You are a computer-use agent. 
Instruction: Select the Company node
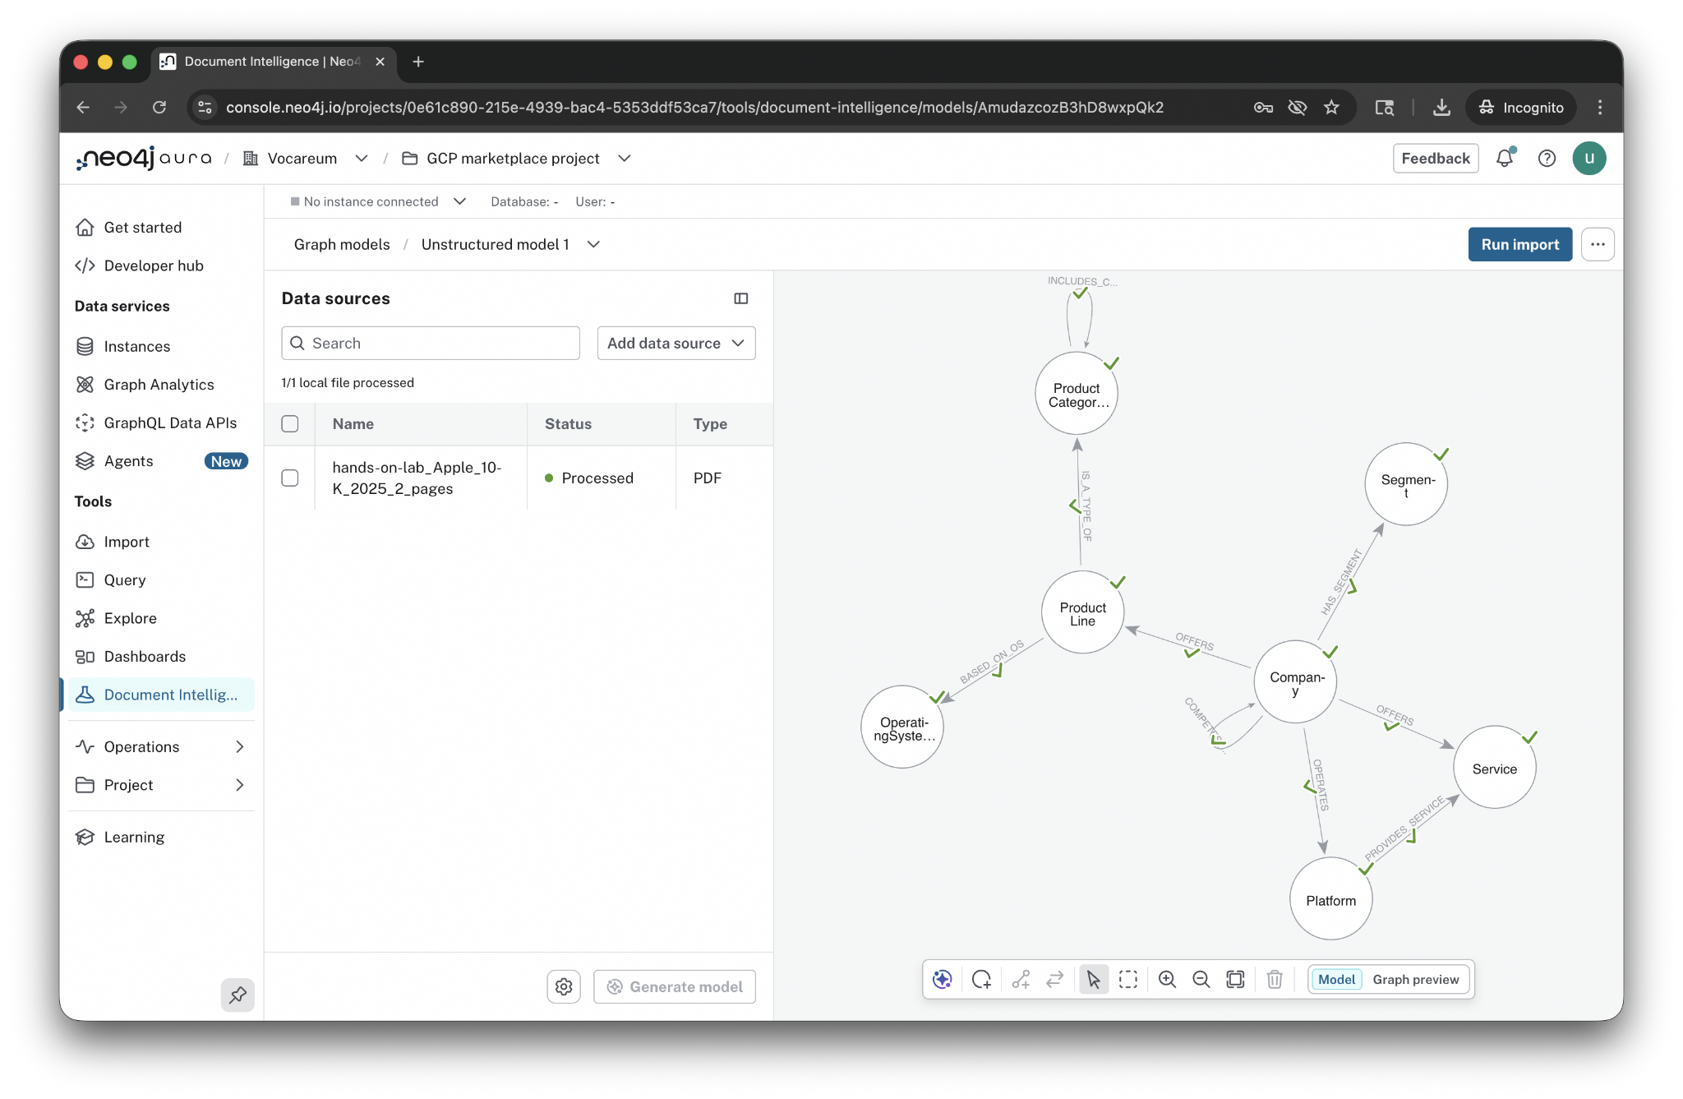[1295, 681]
